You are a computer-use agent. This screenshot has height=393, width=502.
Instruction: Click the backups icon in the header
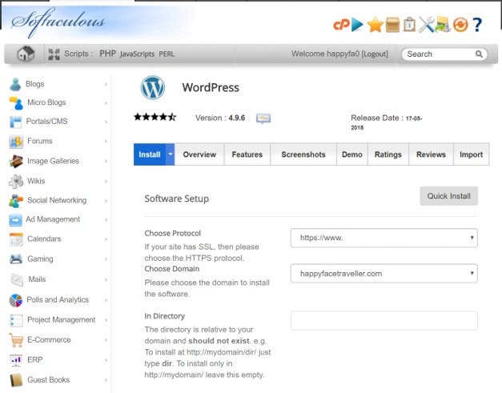[x=443, y=24]
